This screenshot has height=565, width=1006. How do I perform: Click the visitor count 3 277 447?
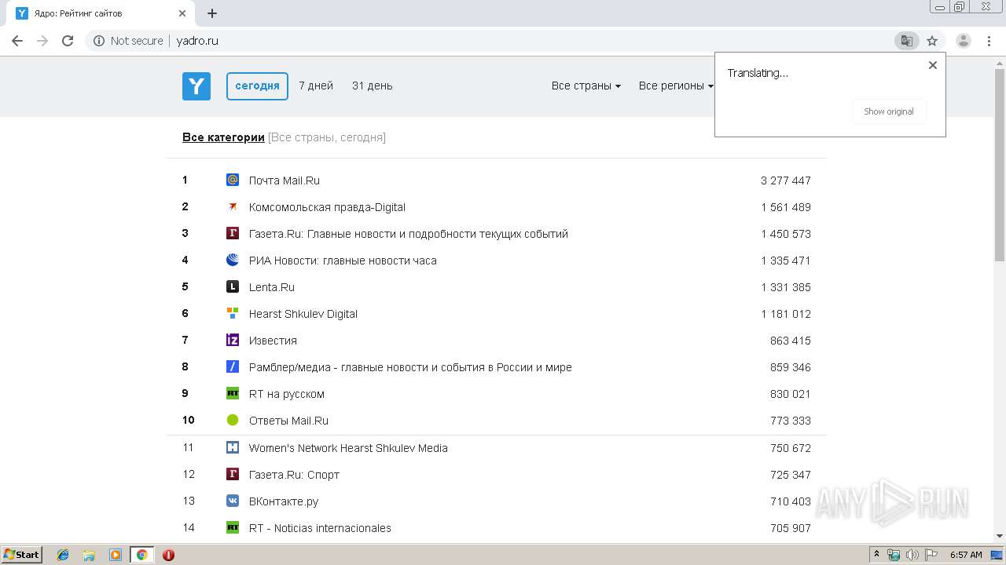786,180
